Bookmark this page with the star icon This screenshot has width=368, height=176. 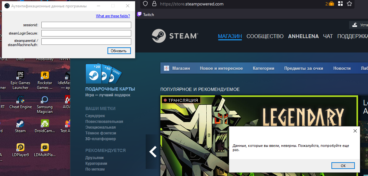(x=349, y=4)
